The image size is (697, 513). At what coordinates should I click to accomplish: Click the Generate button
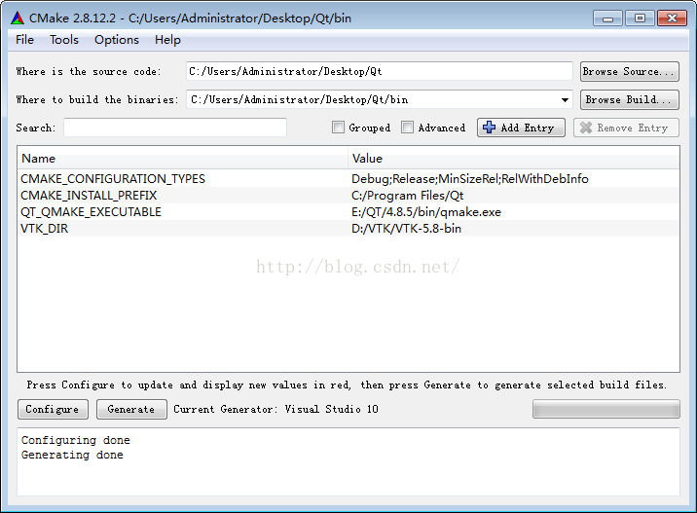[131, 409]
